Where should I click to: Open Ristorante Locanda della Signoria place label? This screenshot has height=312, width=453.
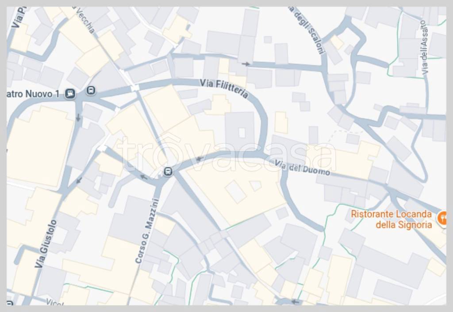pos(392,219)
